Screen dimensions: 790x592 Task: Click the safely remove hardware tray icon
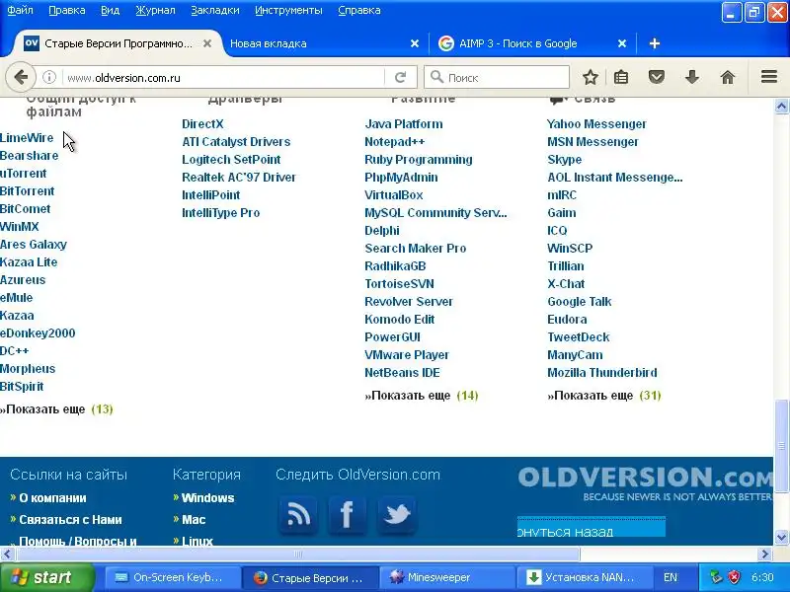(x=716, y=577)
